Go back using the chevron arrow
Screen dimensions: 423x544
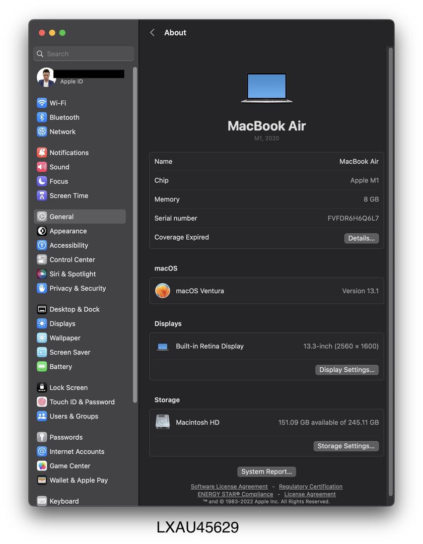click(x=152, y=33)
